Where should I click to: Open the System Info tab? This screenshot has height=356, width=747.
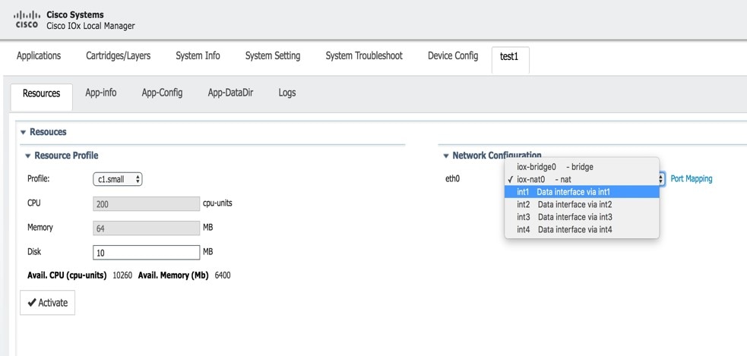tap(198, 55)
